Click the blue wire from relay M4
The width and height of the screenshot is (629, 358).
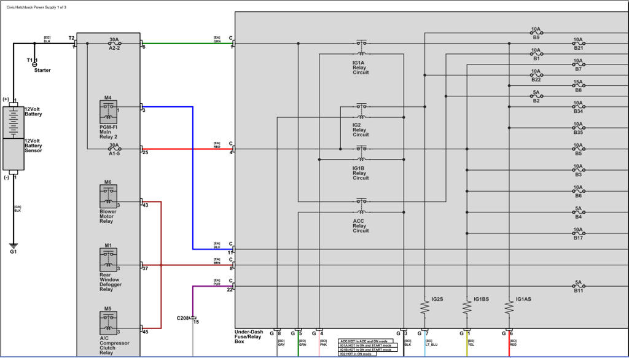pyautogui.click(x=193, y=178)
